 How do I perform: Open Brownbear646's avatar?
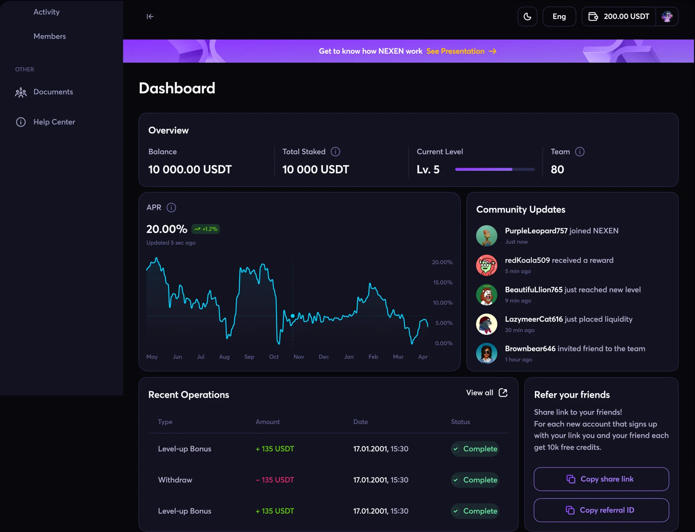(486, 354)
